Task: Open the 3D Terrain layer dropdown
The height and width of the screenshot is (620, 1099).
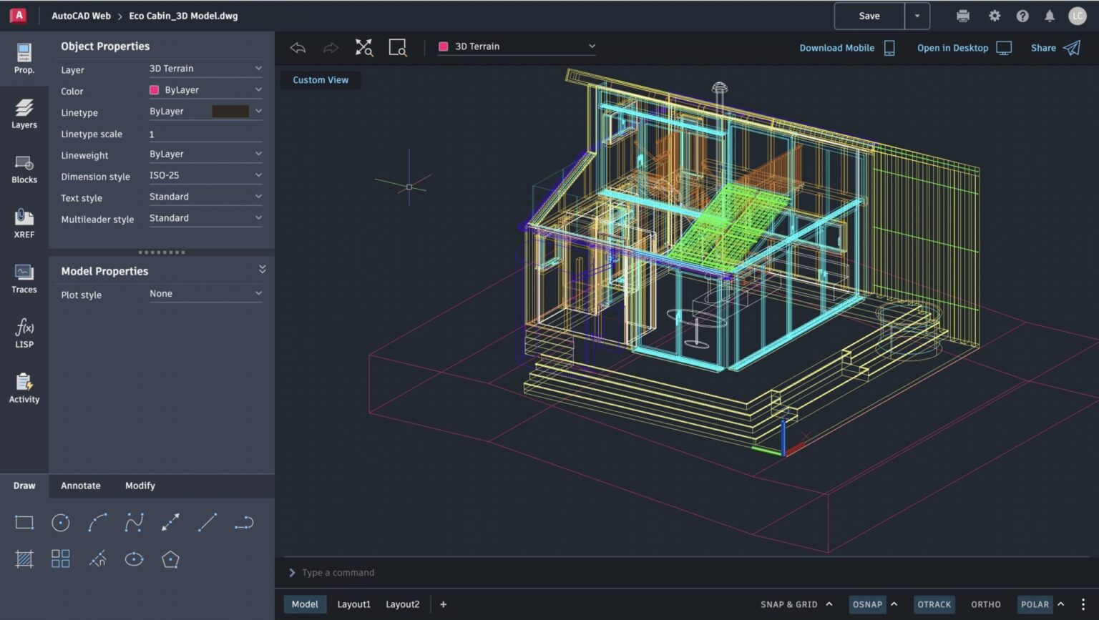Action: click(516, 46)
